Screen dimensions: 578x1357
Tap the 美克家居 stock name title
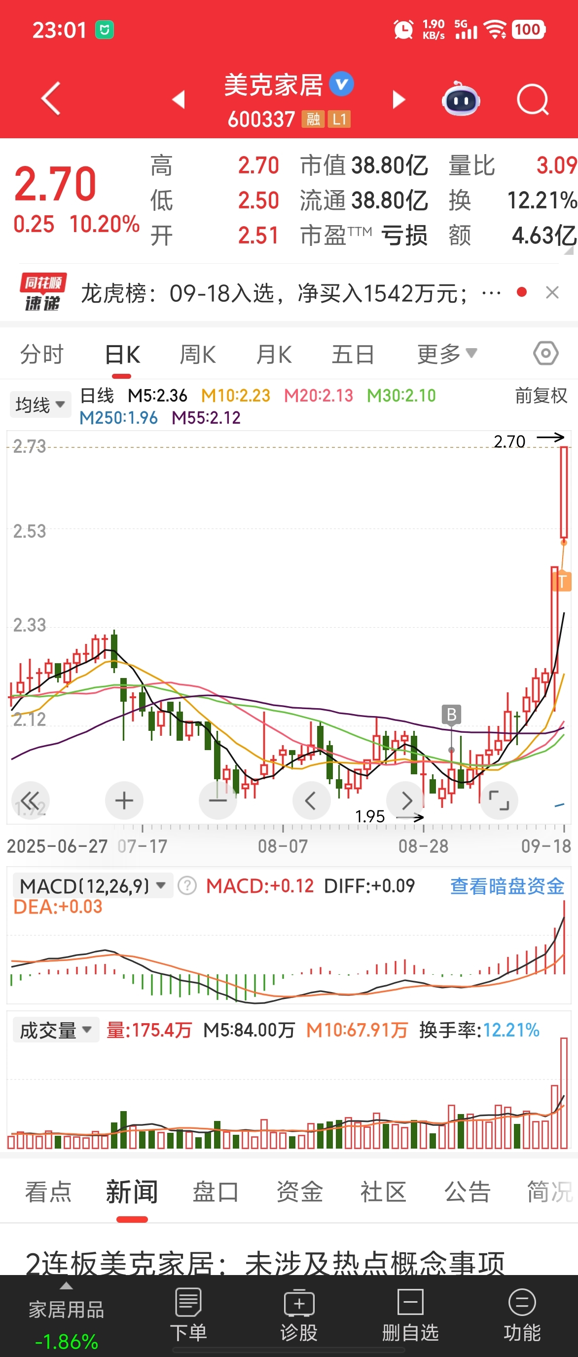click(274, 85)
